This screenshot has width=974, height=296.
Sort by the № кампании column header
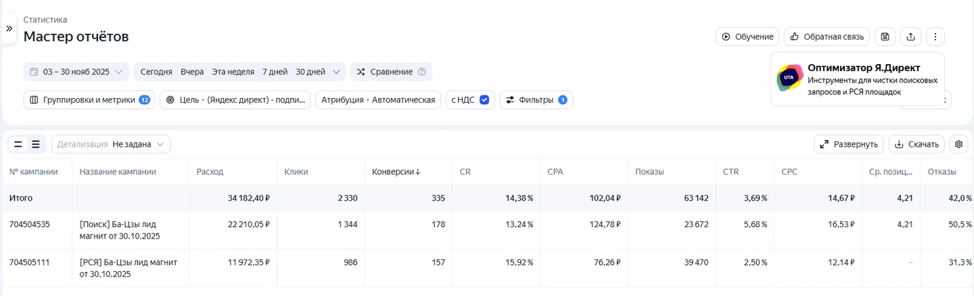(x=34, y=172)
